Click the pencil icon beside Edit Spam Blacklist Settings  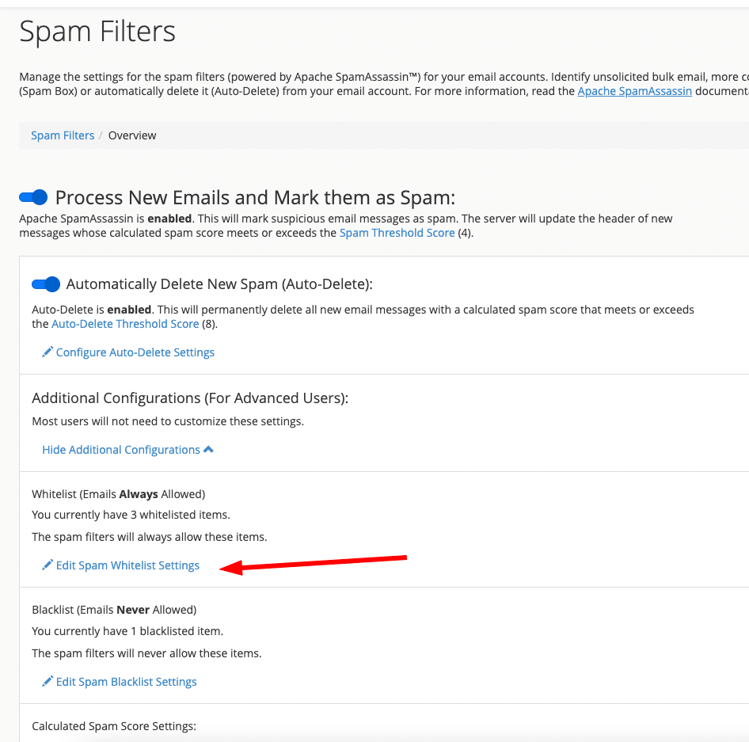tap(48, 681)
